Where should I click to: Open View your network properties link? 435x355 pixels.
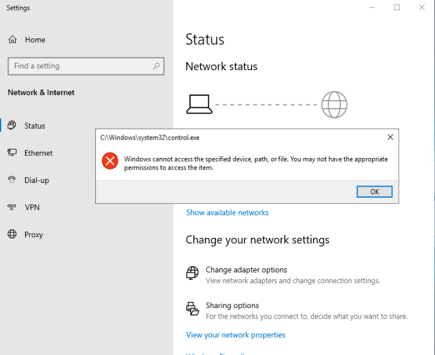236,334
